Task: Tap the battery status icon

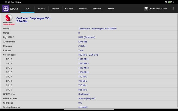Action: click(x=170, y=2)
